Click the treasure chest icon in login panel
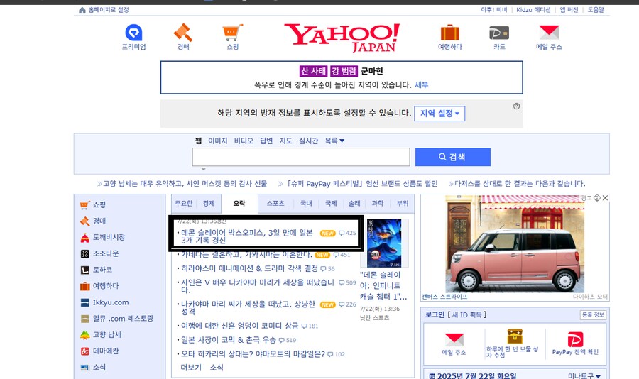 click(515, 336)
